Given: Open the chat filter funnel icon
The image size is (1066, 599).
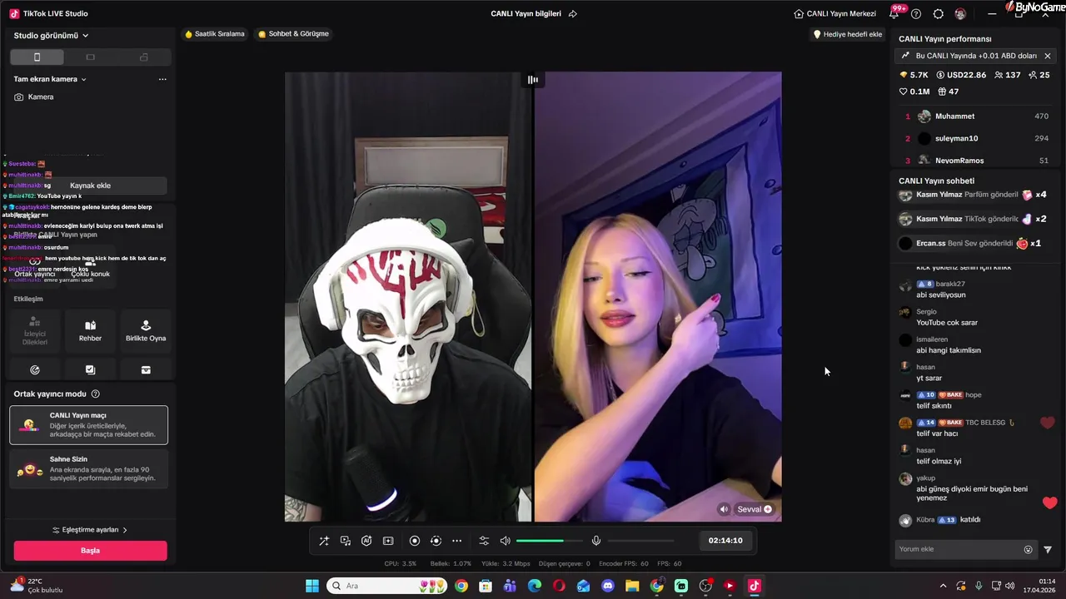Looking at the screenshot, I should [x=1048, y=549].
